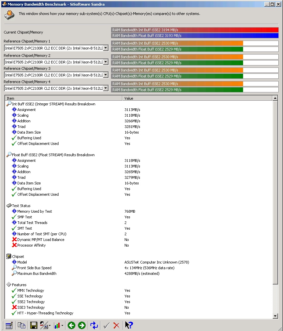Select the Features section heading
Viewport: 283px width, 331px height.
tap(19, 285)
